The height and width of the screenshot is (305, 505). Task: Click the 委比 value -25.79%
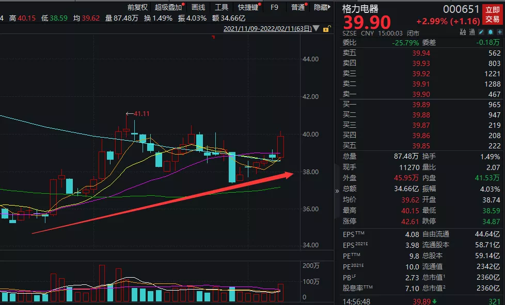tap(405, 42)
